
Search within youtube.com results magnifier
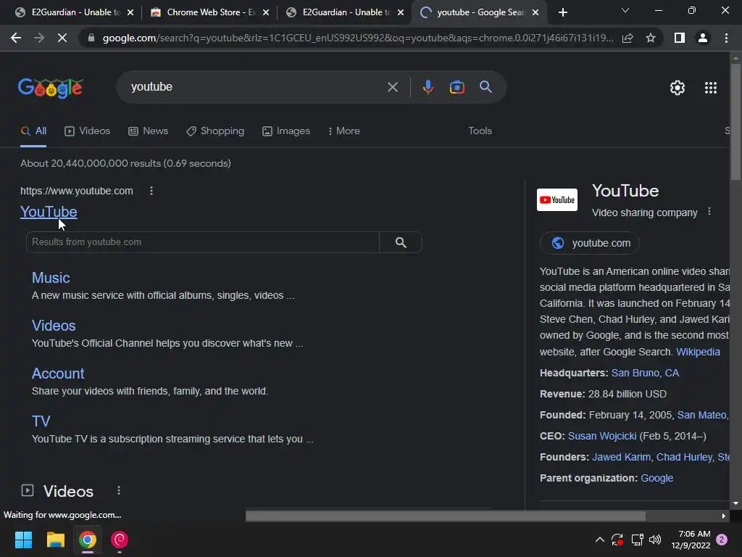(x=401, y=242)
